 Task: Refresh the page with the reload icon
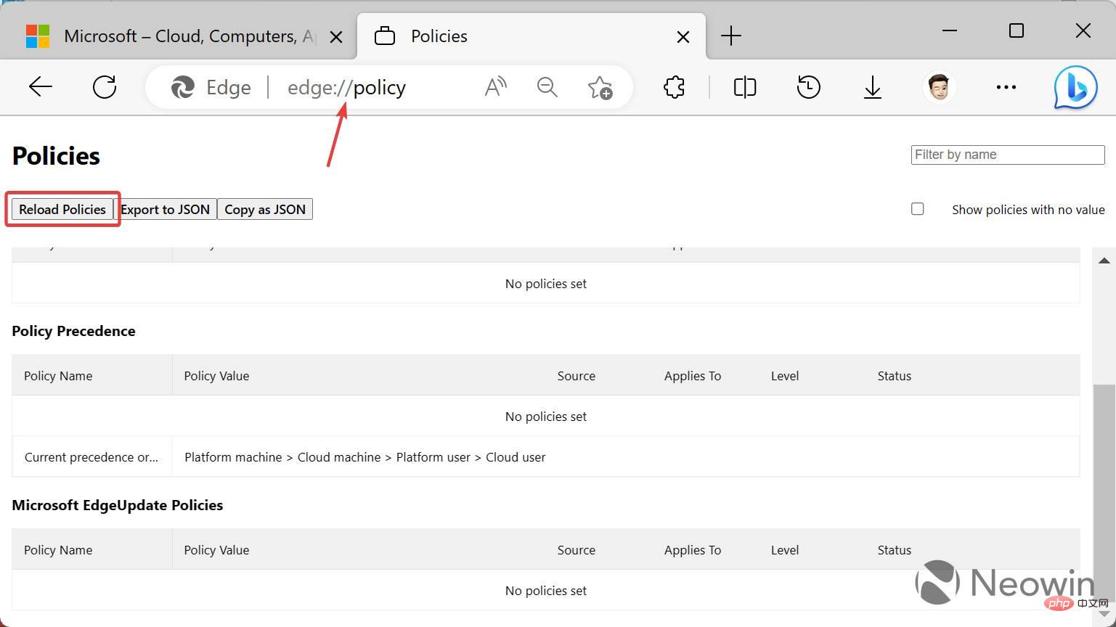coord(105,88)
